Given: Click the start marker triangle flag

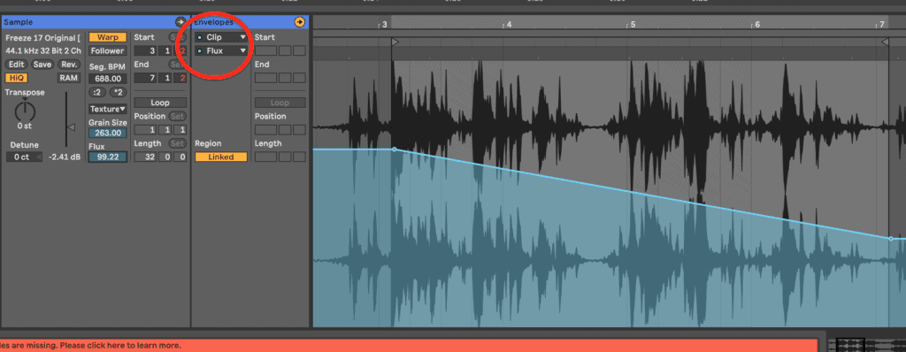Looking at the screenshot, I should [x=395, y=42].
